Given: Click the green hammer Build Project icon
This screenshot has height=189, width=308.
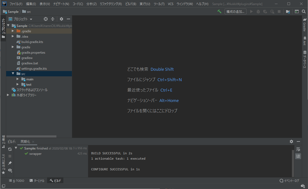Looking at the screenshot, I should 219,11.
